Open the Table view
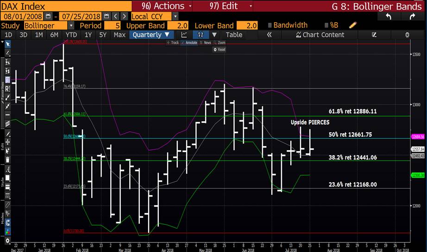The image size is (427, 252). (234, 35)
